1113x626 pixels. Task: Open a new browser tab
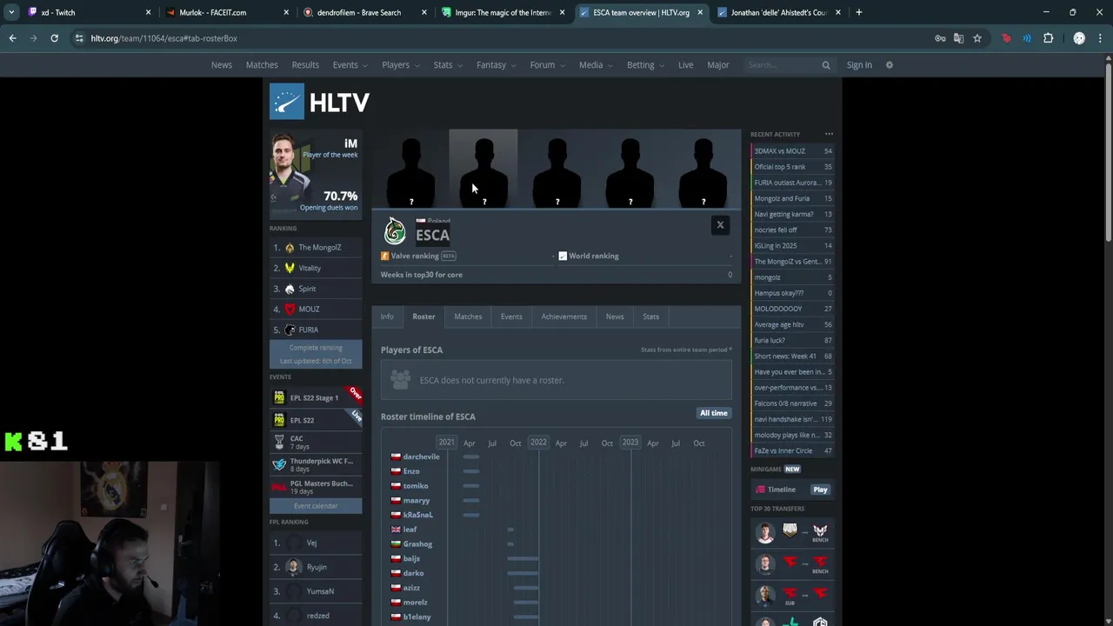858,12
